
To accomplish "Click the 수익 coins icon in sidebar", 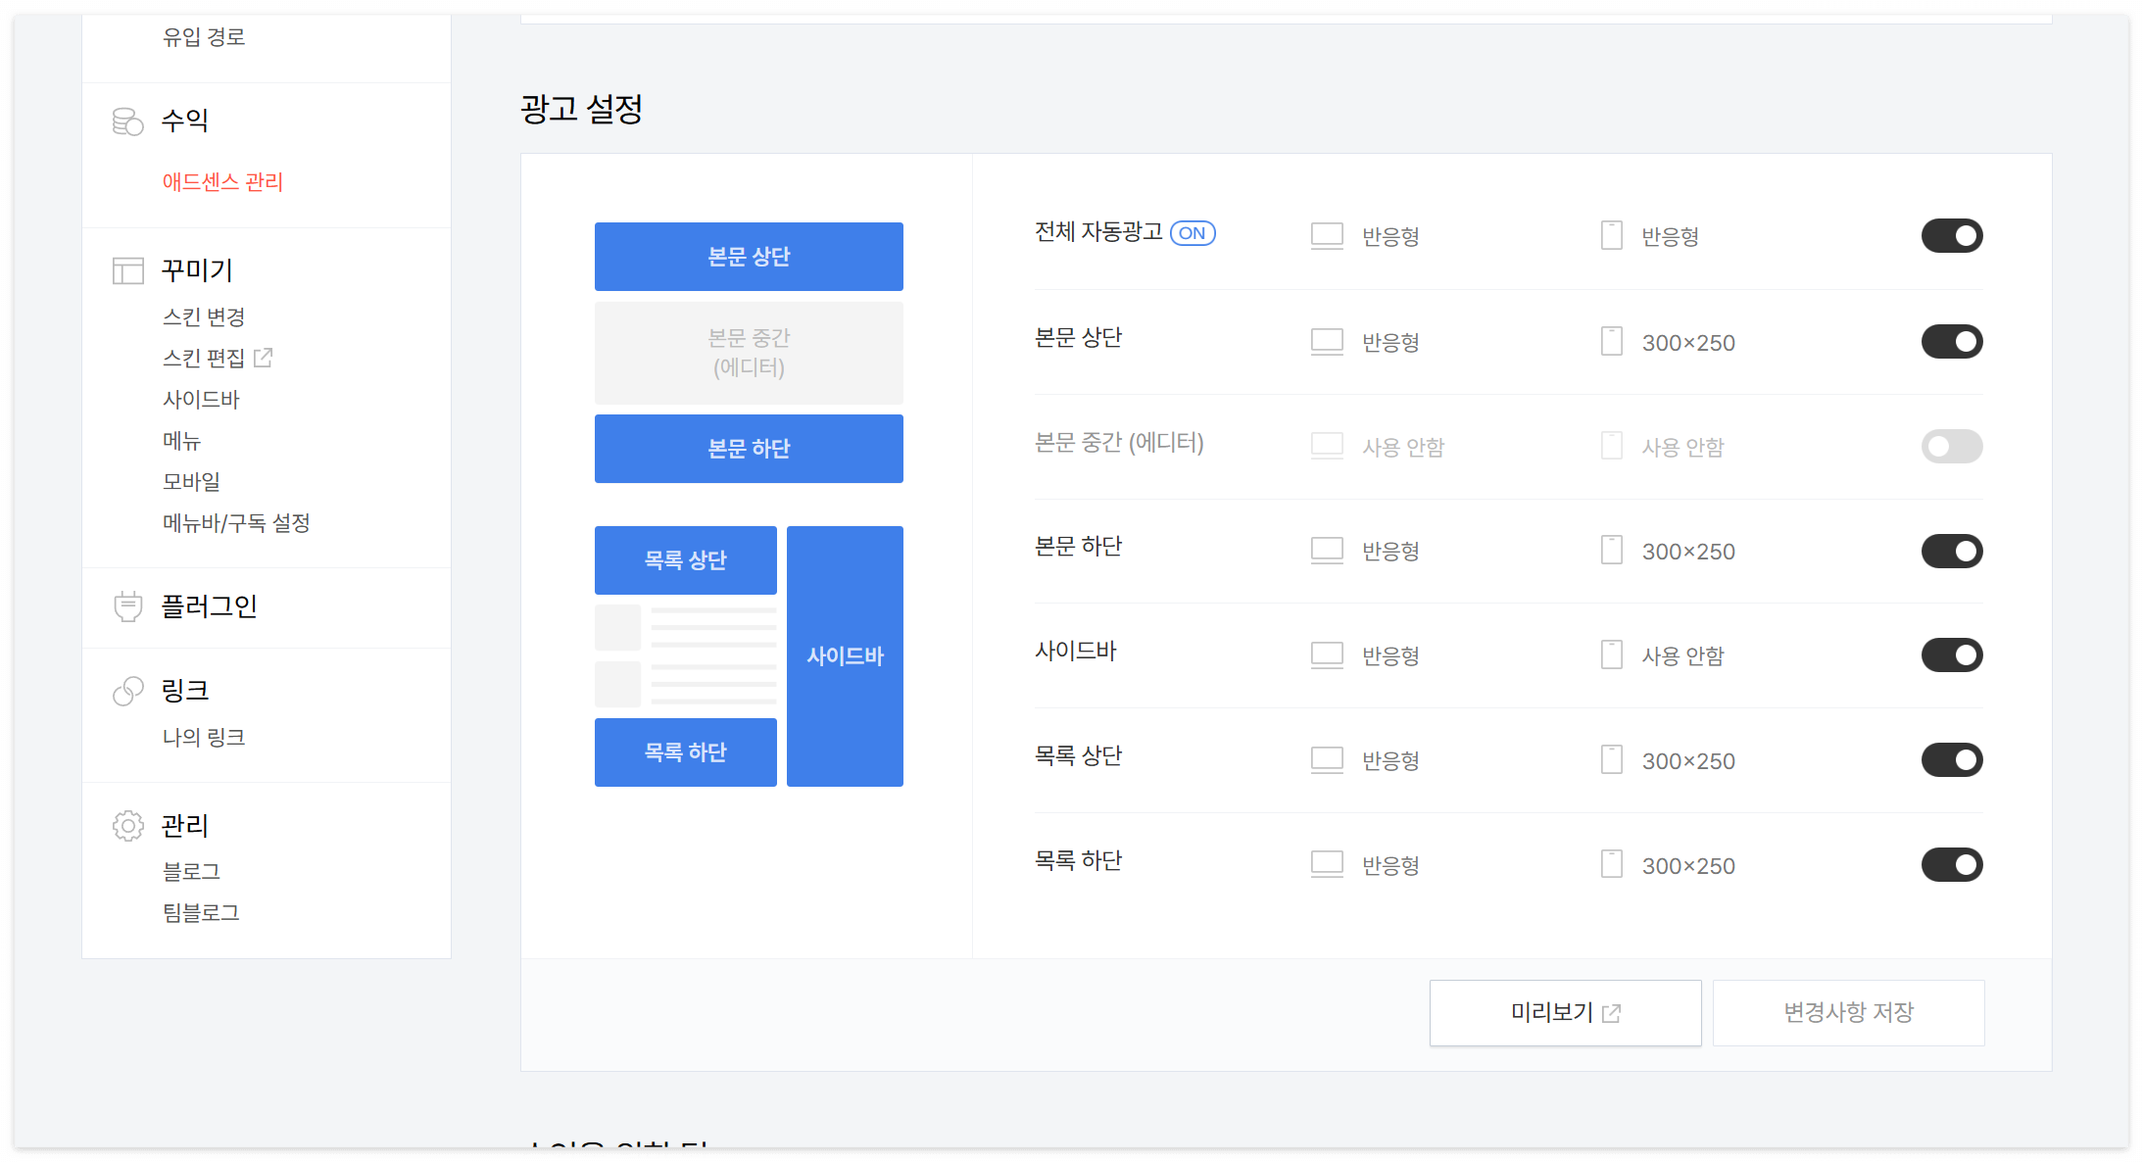I will [x=127, y=121].
